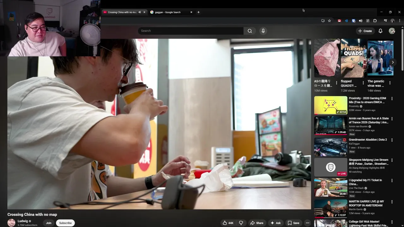Open options for Singapore Mahjong stream
Image resolution: width=404 pixels, height=227 pixels.
pyautogui.click(x=392, y=160)
